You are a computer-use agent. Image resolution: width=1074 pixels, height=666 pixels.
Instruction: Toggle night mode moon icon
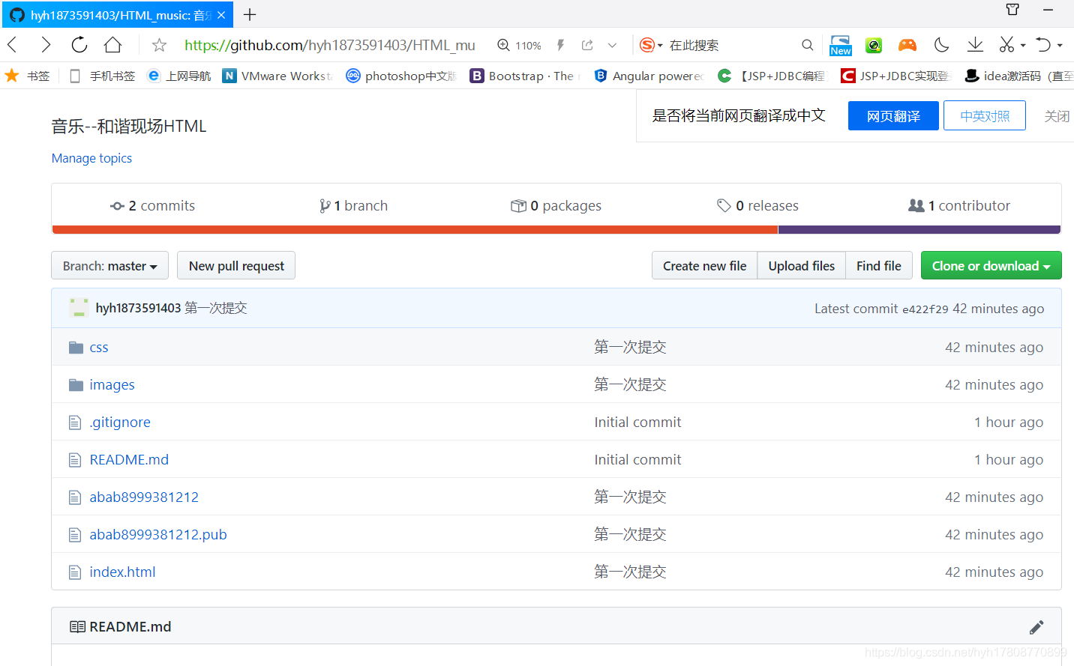pos(941,45)
